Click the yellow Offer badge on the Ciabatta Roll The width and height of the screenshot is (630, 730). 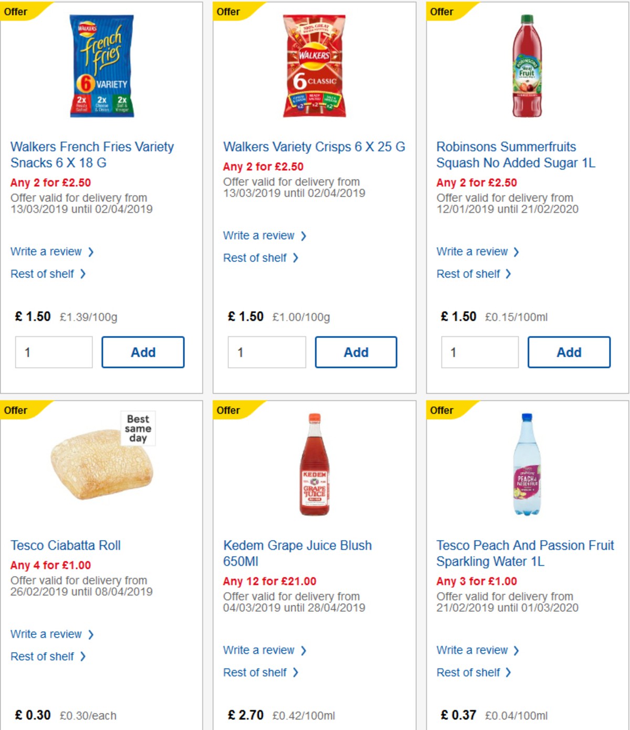click(x=16, y=410)
